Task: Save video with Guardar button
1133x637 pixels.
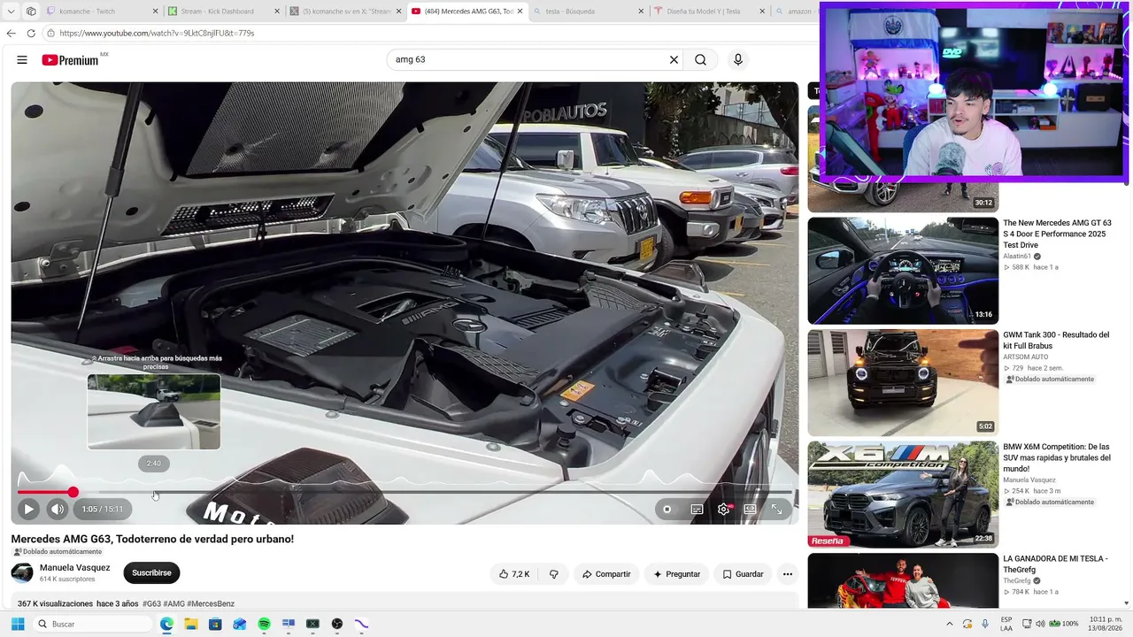Action: pos(743,574)
